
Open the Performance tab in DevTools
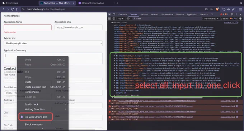pyautogui.click(x=167, y=14)
